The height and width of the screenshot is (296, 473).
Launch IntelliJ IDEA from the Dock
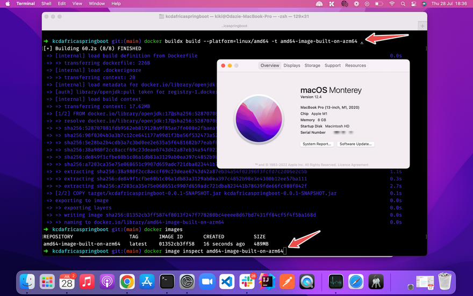(x=267, y=282)
